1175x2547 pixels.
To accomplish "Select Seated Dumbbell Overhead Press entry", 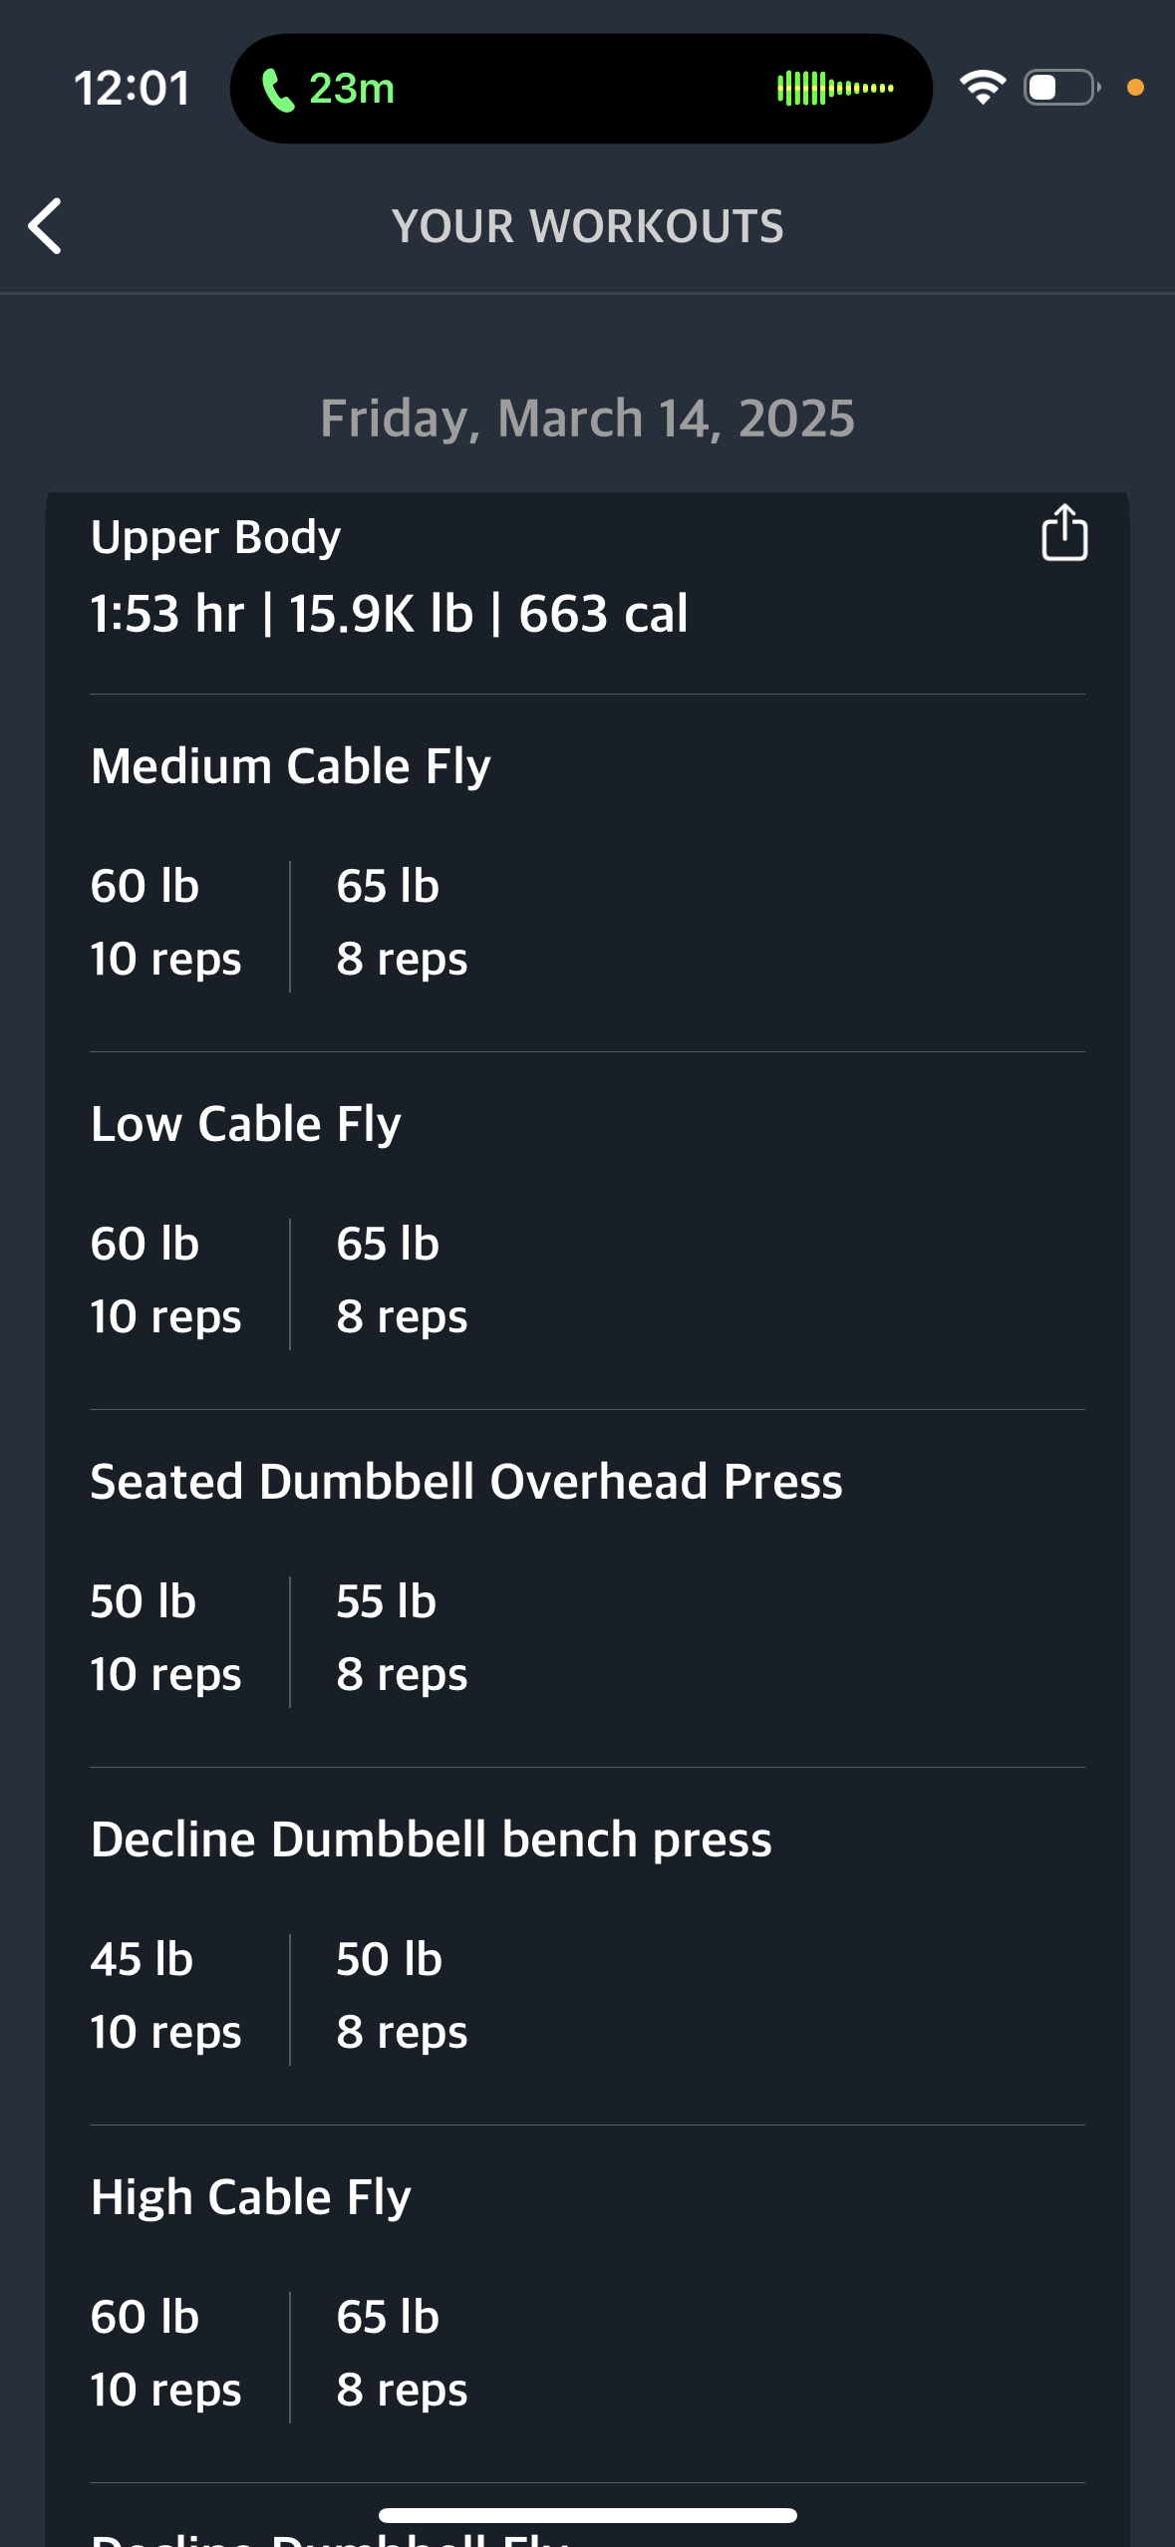I will click(x=466, y=1482).
